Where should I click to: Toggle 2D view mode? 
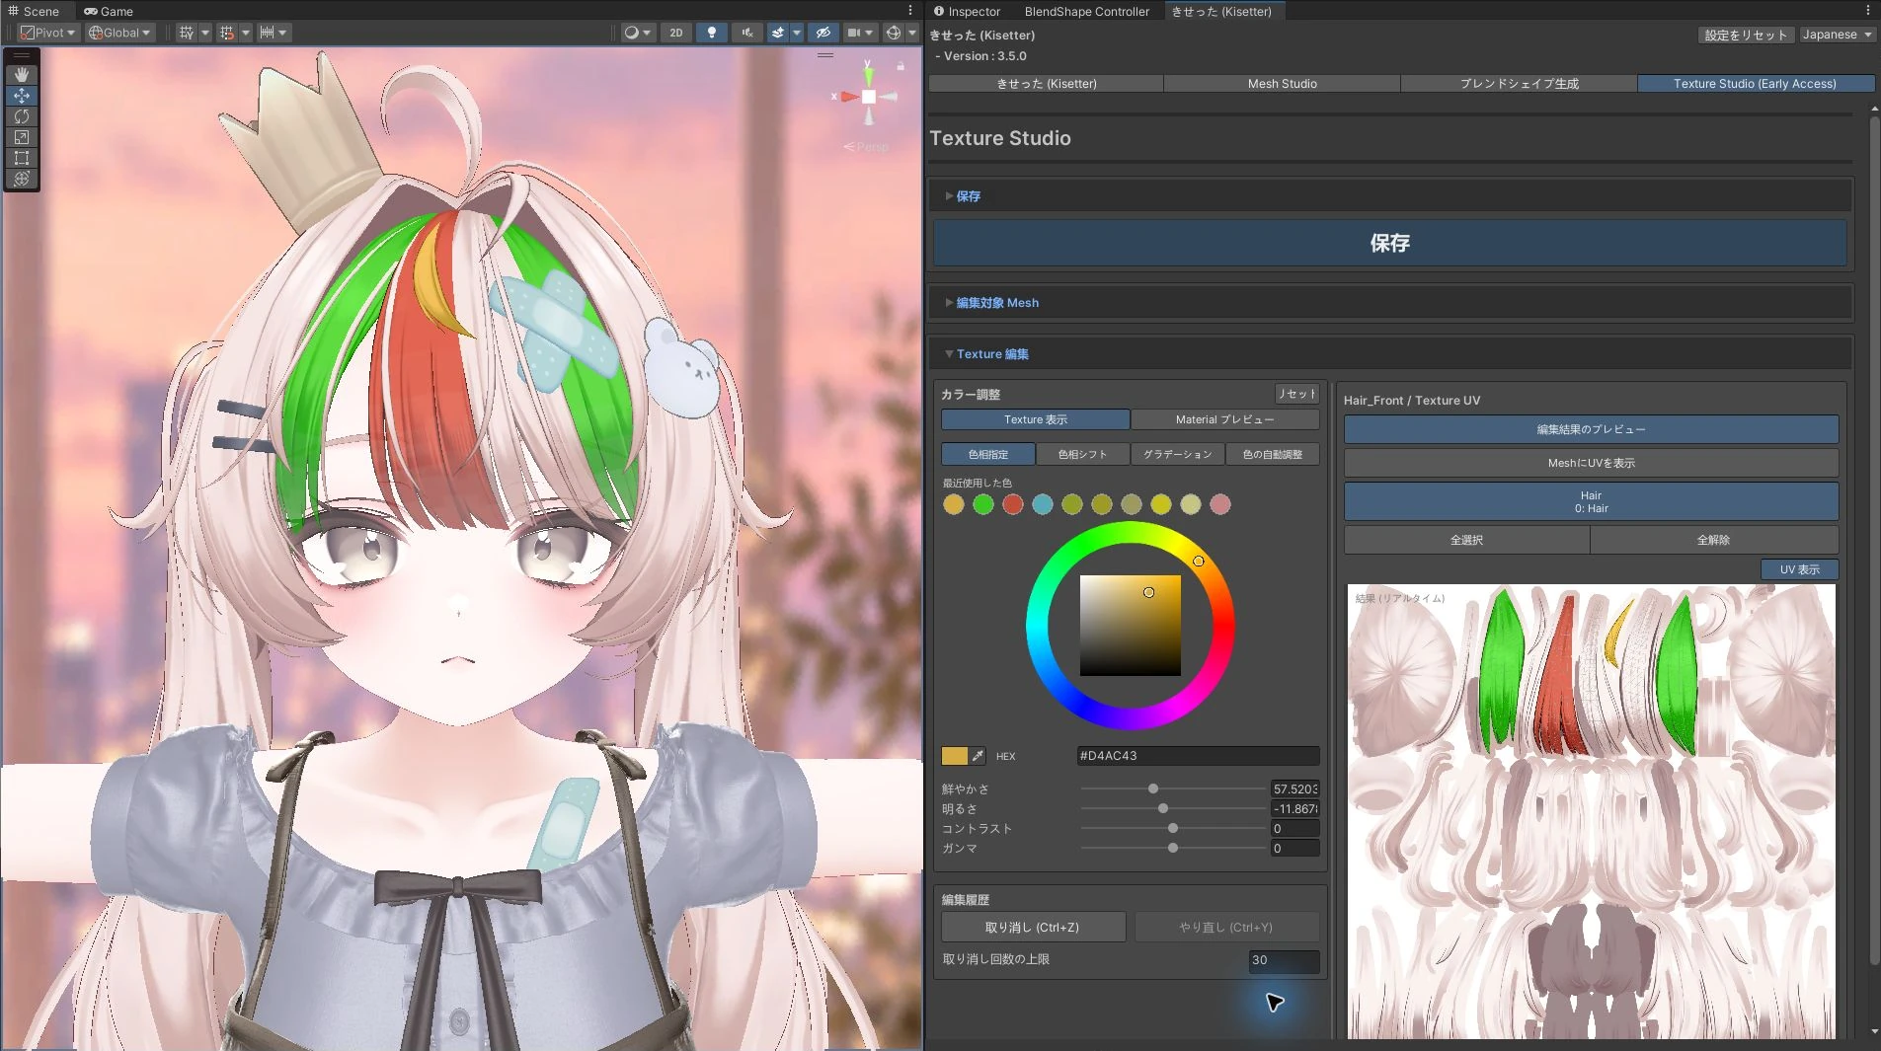tap(676, 33)
